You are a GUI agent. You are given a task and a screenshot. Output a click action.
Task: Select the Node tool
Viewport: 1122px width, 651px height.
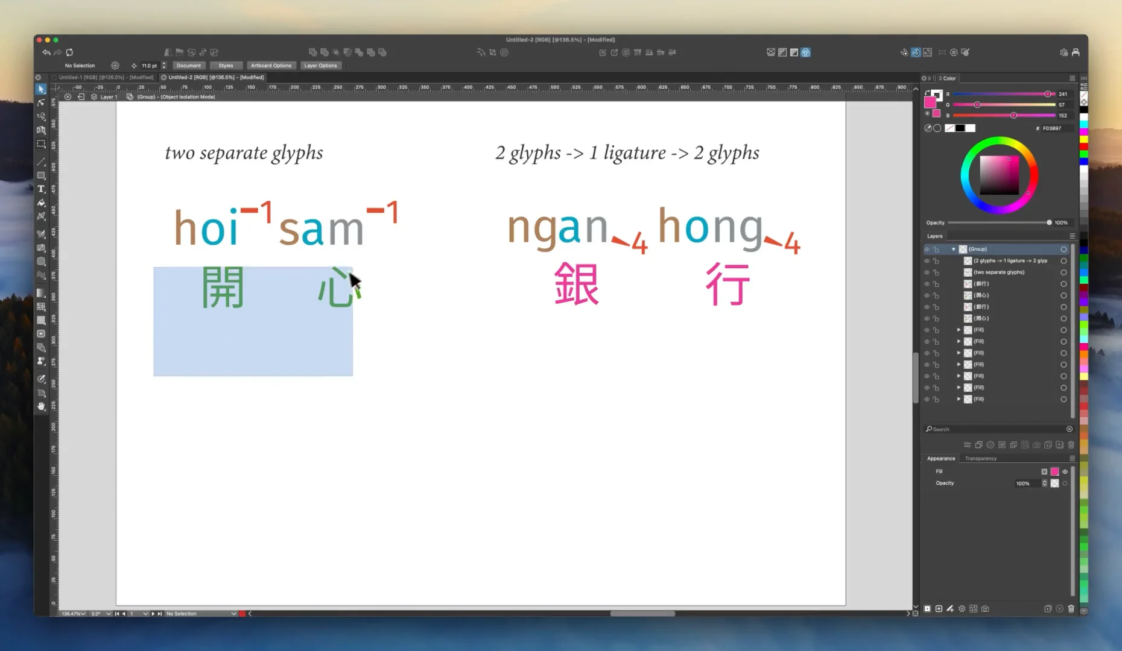tap(41, 103)
